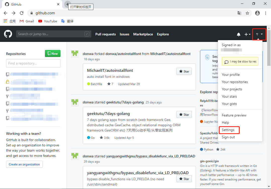Click the 'Updated Mar 29' text

click(129, 84)
